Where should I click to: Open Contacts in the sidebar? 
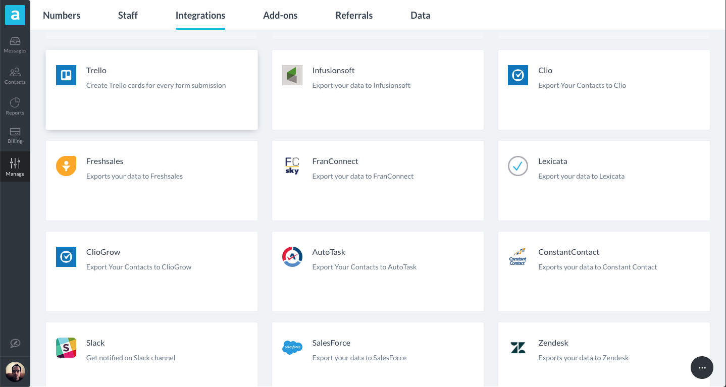pos(15,76)
